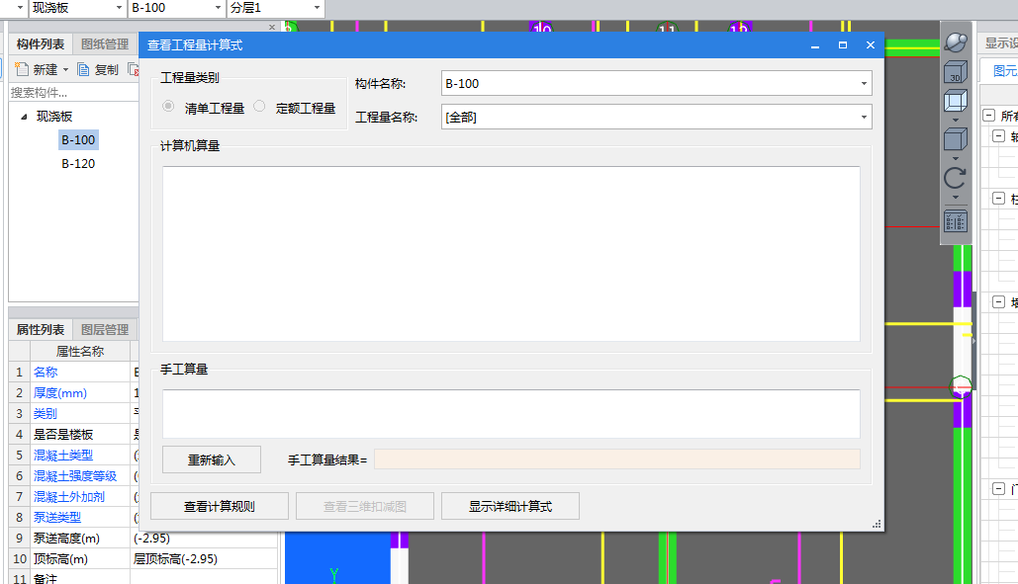Screen dimensions: 1018x584
Task: Collapse the 所有 node in display settings tree
Action: pos(988,116)
